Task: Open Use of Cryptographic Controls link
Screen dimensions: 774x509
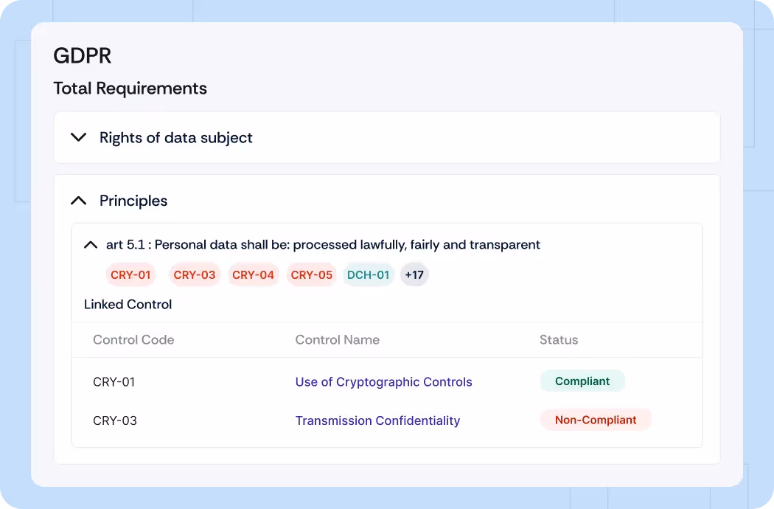Action: coord(383,382)
